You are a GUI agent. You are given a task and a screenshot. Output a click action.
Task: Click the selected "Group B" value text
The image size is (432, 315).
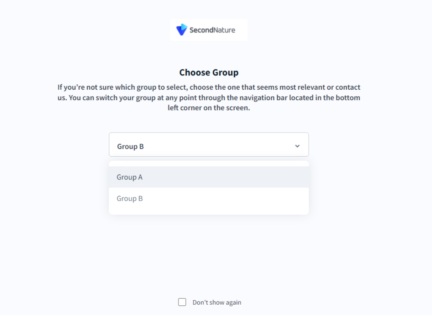[130, 147]
